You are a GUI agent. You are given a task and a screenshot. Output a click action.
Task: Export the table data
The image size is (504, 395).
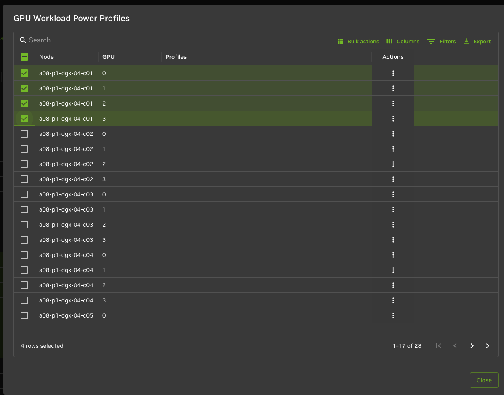pos(477,41)
